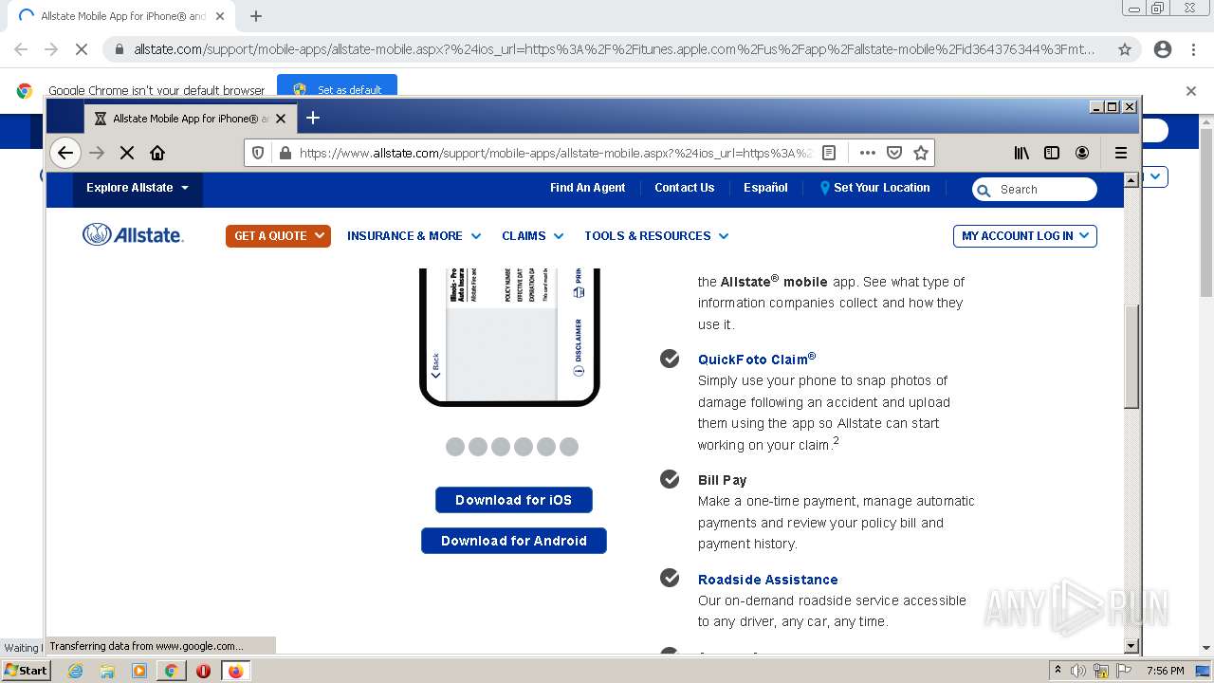Viewport: 1214px width, 683px height.
Task: Open GET A QUOTE dropdown
Action: tap(278, 235)
